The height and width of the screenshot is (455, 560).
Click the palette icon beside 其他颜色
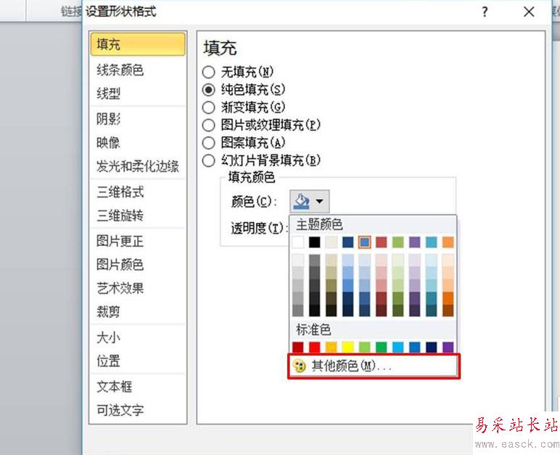pyautogui.click(x=300, y=366)
